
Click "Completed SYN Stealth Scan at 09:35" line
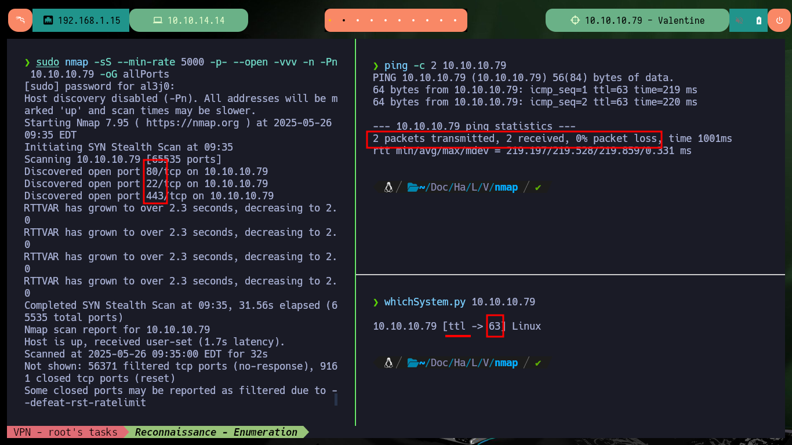point(181,305)
